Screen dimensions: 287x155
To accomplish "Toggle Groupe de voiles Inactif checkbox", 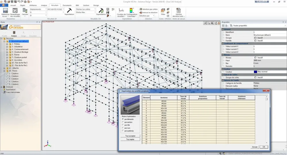I will coord(255,77).
